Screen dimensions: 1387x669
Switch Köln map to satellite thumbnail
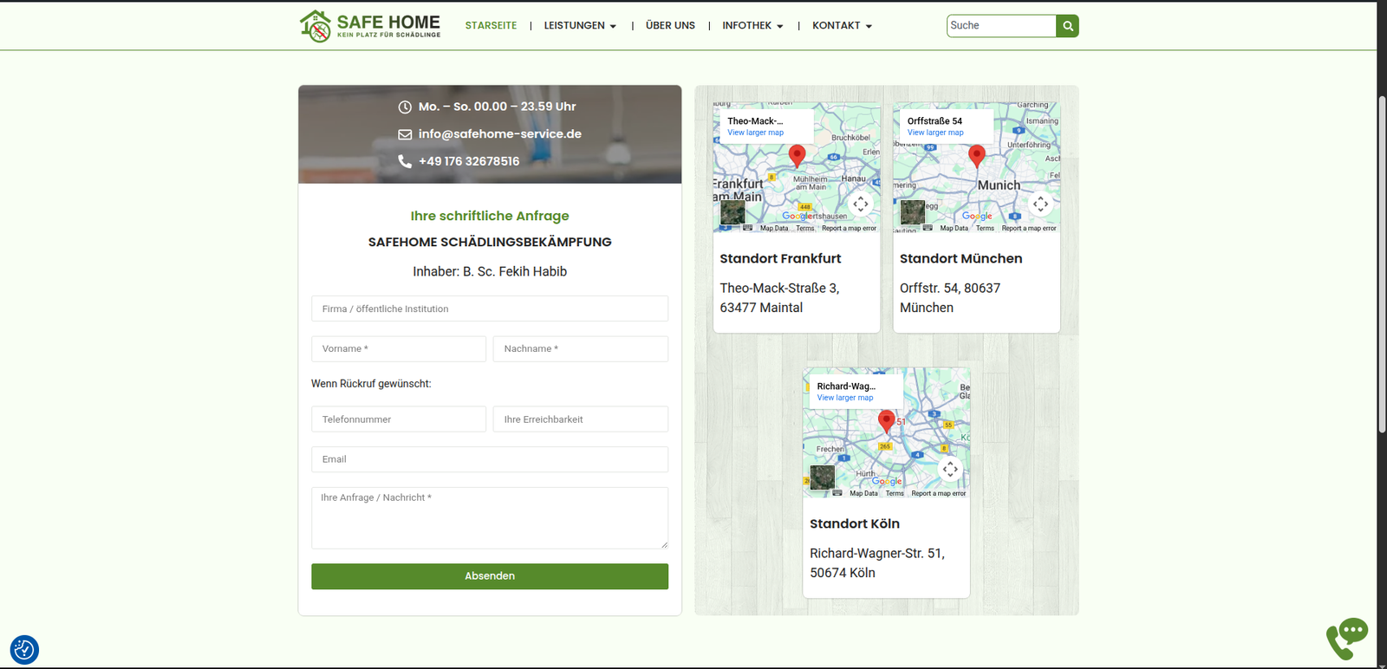pos(822,477)
